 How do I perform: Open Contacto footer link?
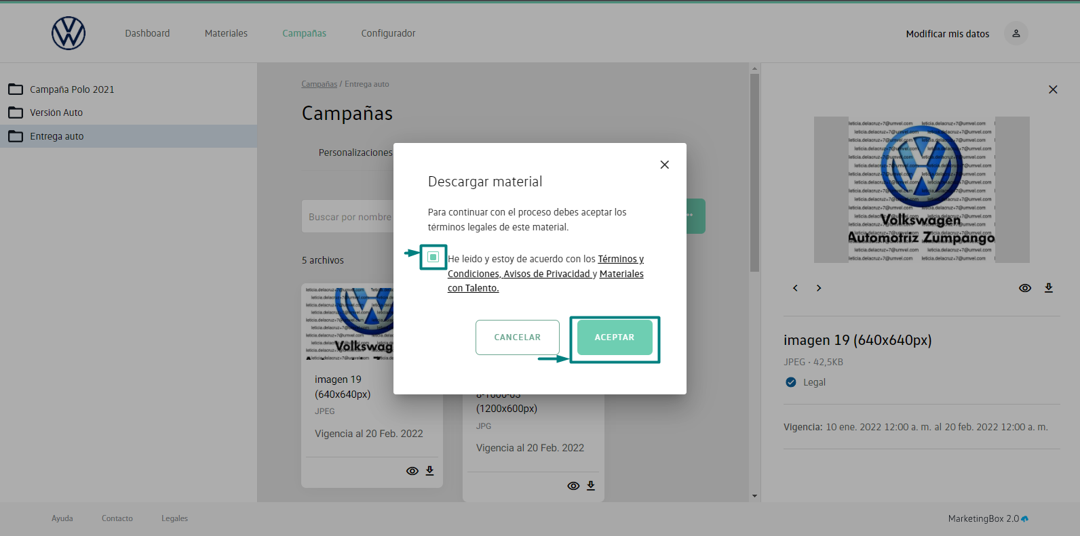(117, 518)
